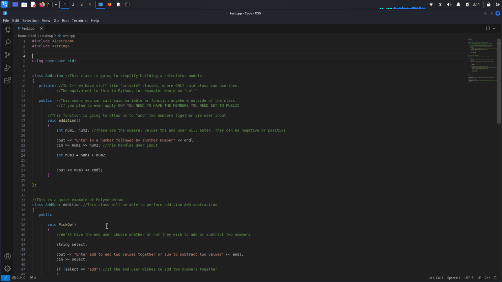Click the code minimap preview
The image size is (502, 282).
tap(482, 61)
